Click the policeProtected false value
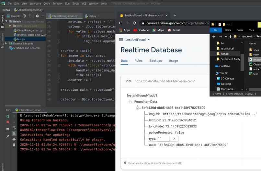261x171 pixels. coord(179,132)
